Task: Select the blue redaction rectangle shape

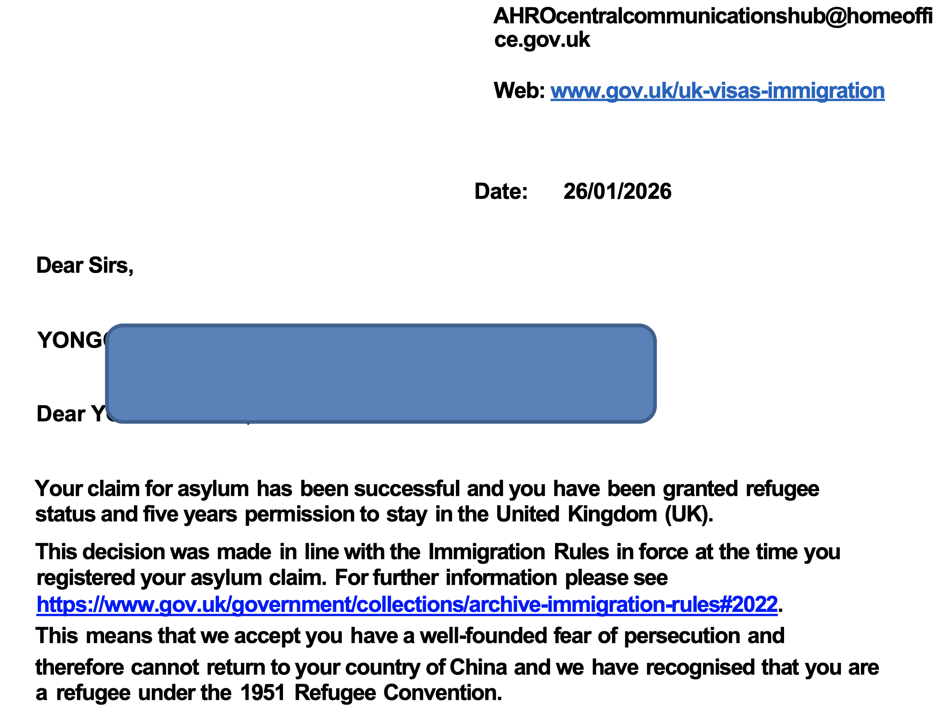Action: (x=380, y=373)
